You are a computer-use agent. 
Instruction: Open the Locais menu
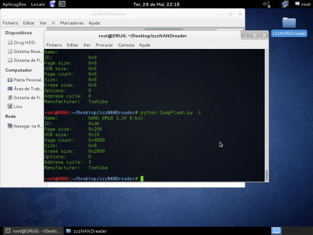(x=38, y=4)
